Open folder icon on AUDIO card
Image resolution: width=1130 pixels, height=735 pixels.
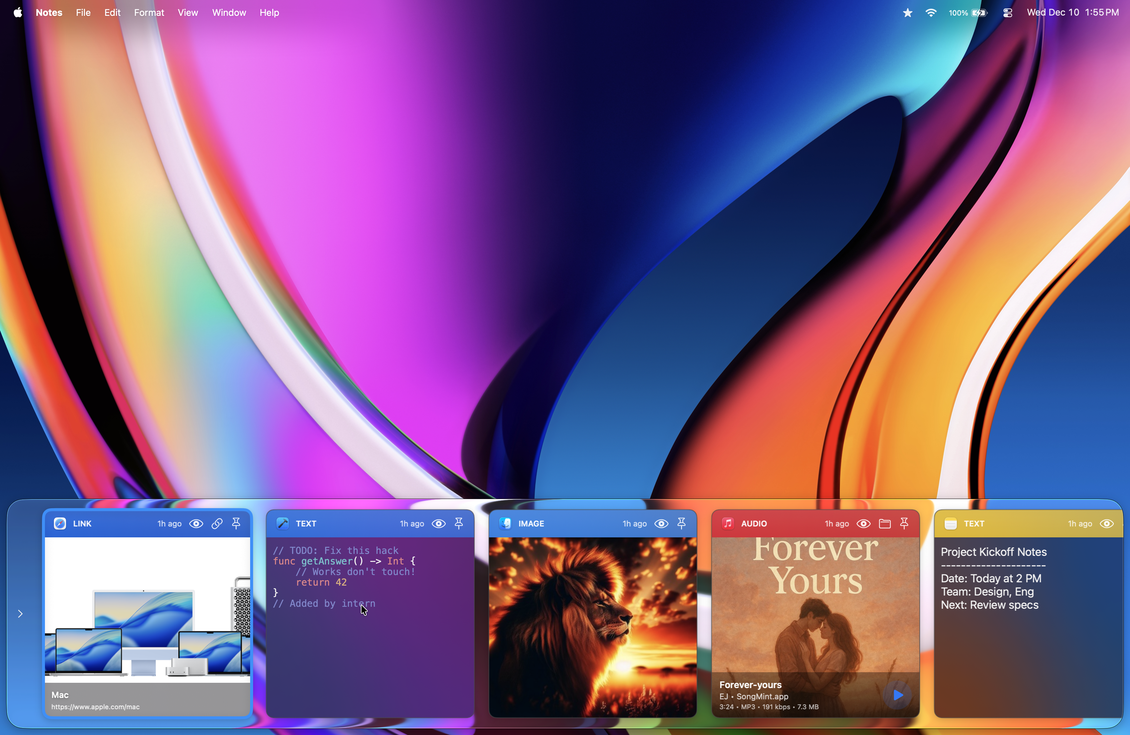tap(885, 523)
